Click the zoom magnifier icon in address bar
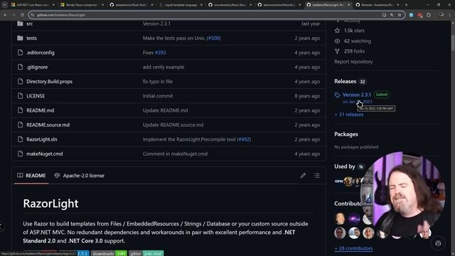Viewport: 455px width, 256px height. coord(392,15)
